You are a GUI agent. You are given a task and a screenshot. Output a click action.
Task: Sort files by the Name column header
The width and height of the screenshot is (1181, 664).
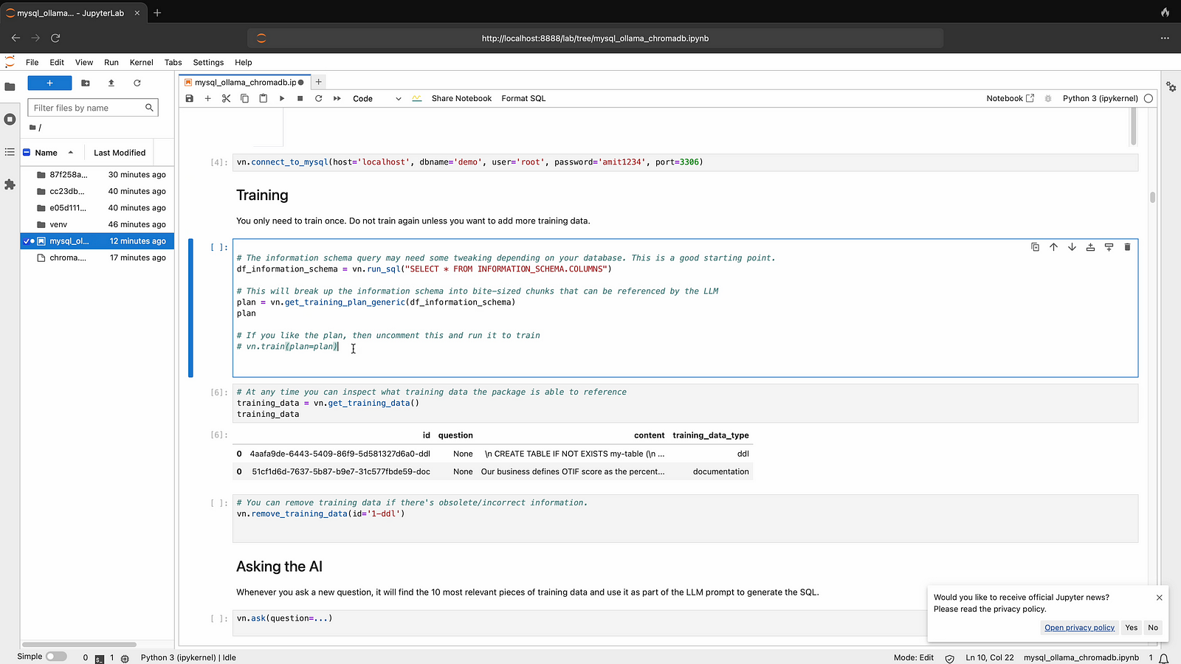47,153
